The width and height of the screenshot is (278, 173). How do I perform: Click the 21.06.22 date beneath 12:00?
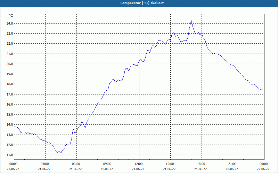pos(138,169)
